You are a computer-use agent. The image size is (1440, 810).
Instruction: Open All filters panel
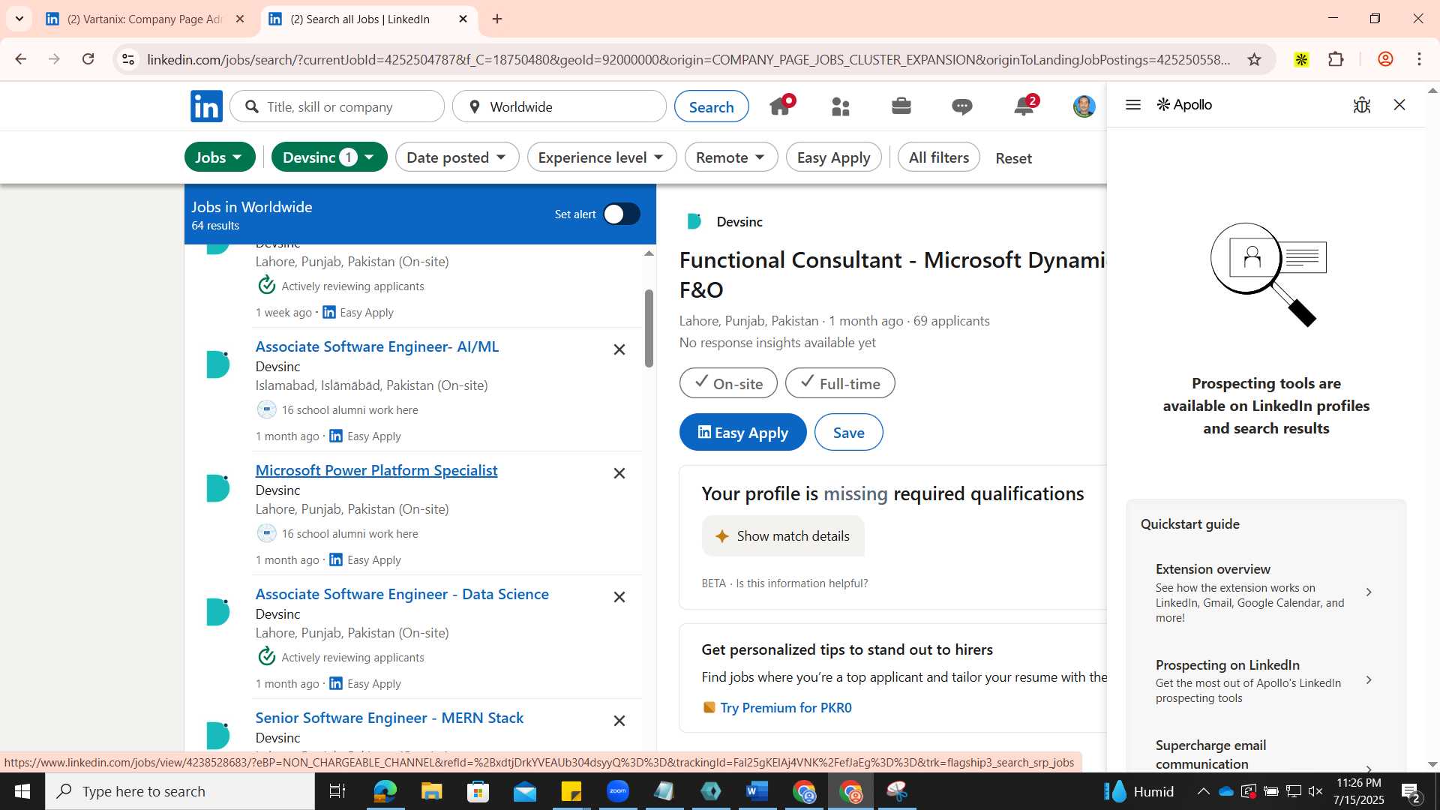tap(938, 157)
